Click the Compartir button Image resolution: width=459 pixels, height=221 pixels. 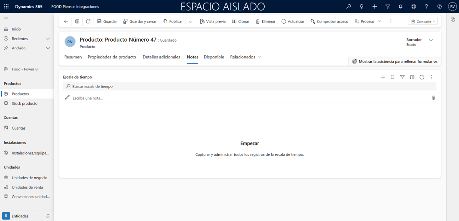[423, 22]
